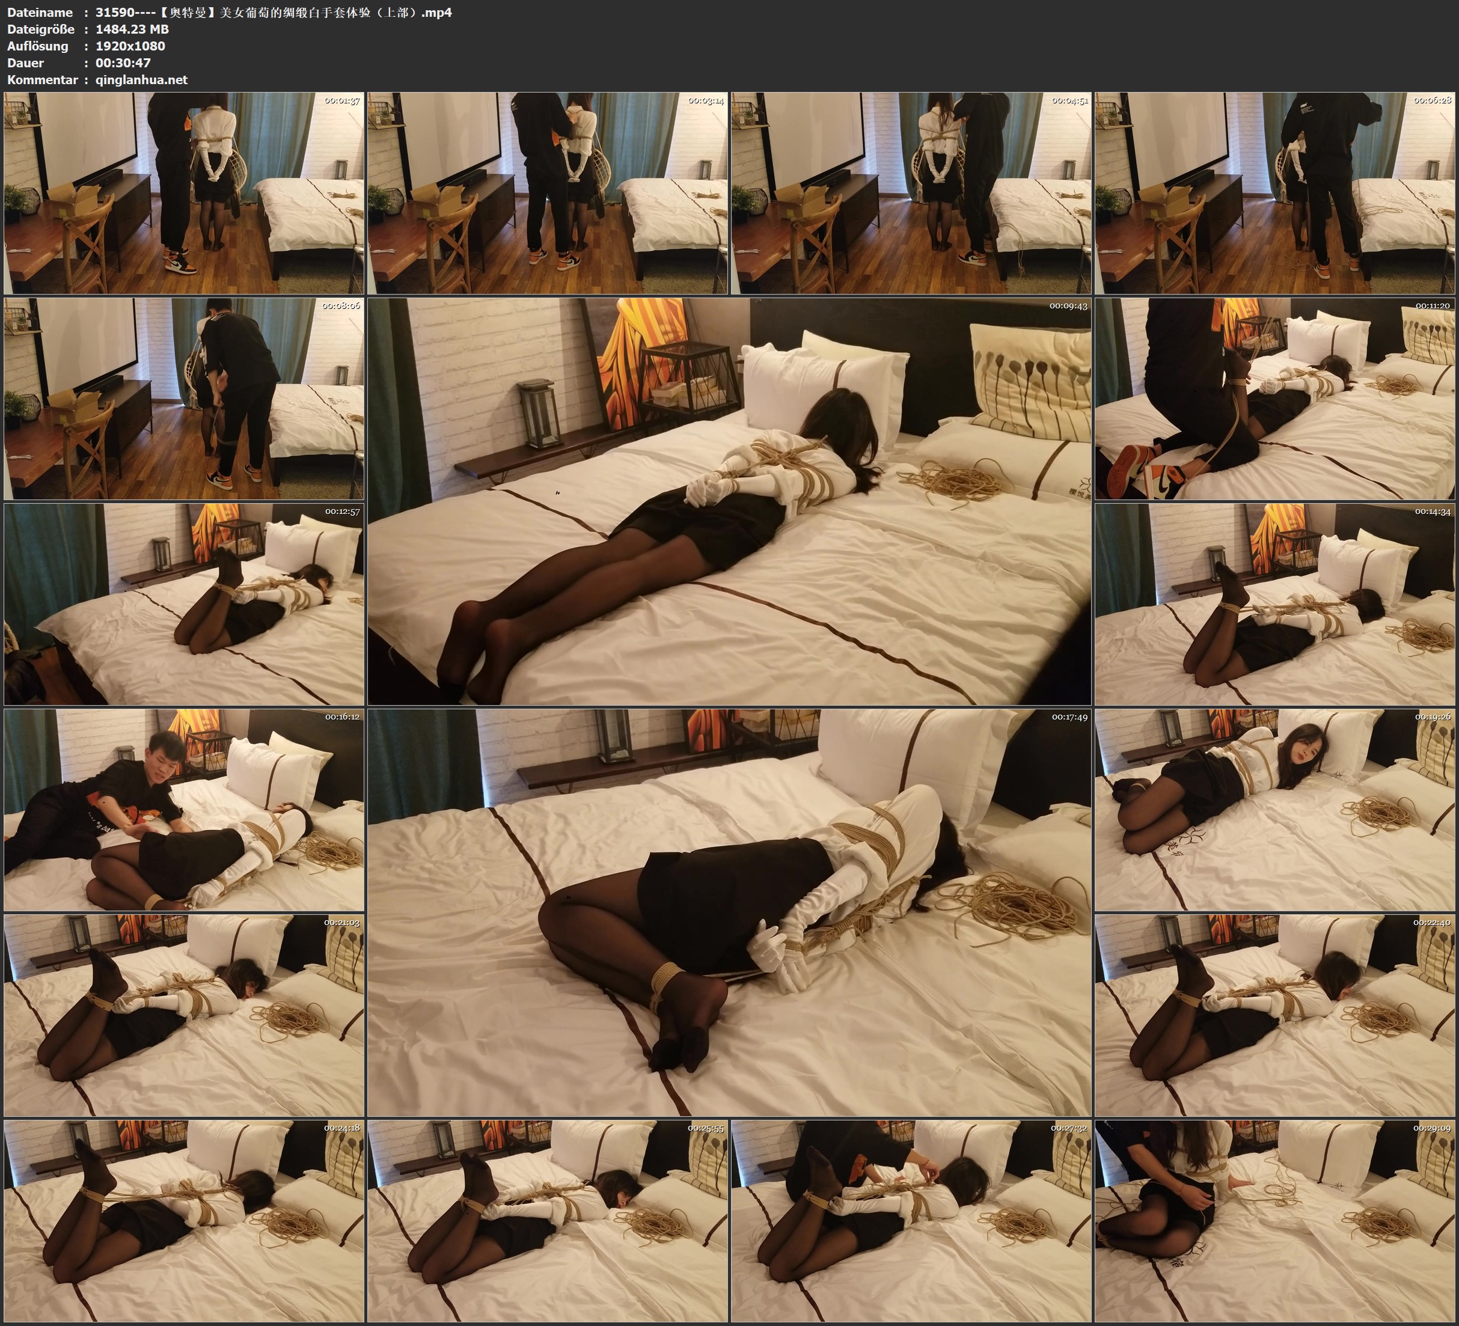Screen dimensions: 1459x1326
Task: Click the thumbnail timestamped 00:01:37
Action: (x=184, y=192)
